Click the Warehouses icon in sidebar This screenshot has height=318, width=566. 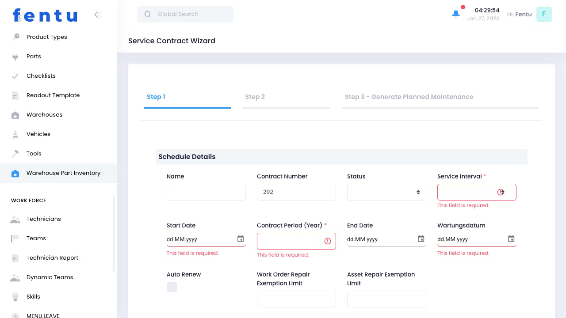coord(15,115)
